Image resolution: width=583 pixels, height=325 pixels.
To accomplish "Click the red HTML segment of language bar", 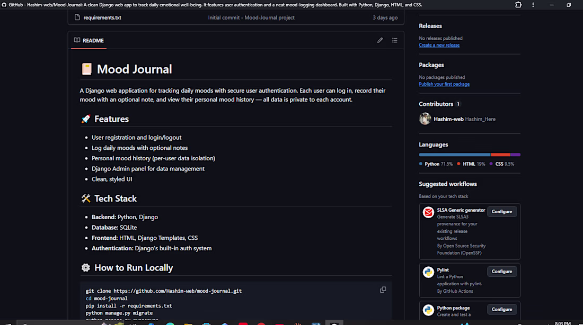I will (500, 155).
